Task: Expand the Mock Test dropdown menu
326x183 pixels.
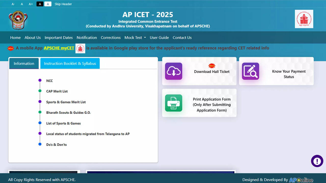Action: pyautogui.click(x=135, y=38)
